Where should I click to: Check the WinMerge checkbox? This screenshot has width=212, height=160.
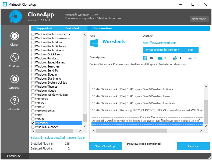tap(33, 99)
